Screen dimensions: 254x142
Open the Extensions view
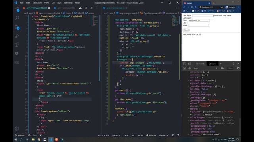click(x=17, y=45)
